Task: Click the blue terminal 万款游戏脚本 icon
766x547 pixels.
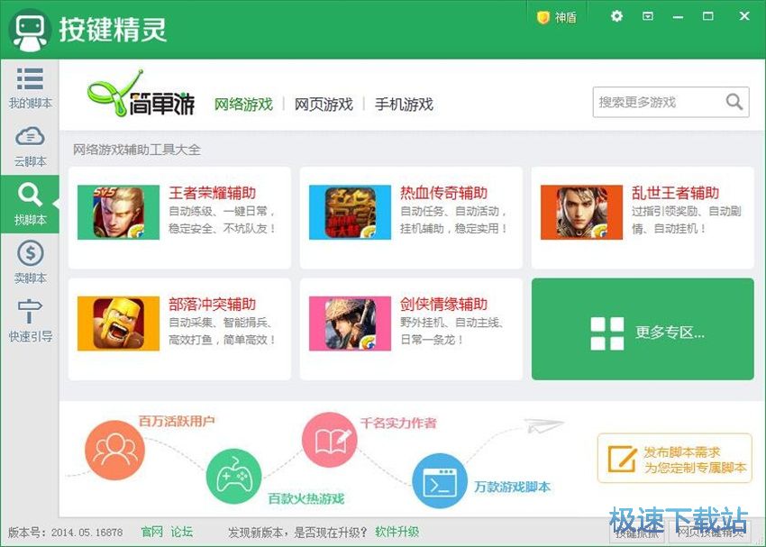Action: (x=440, y=480)
